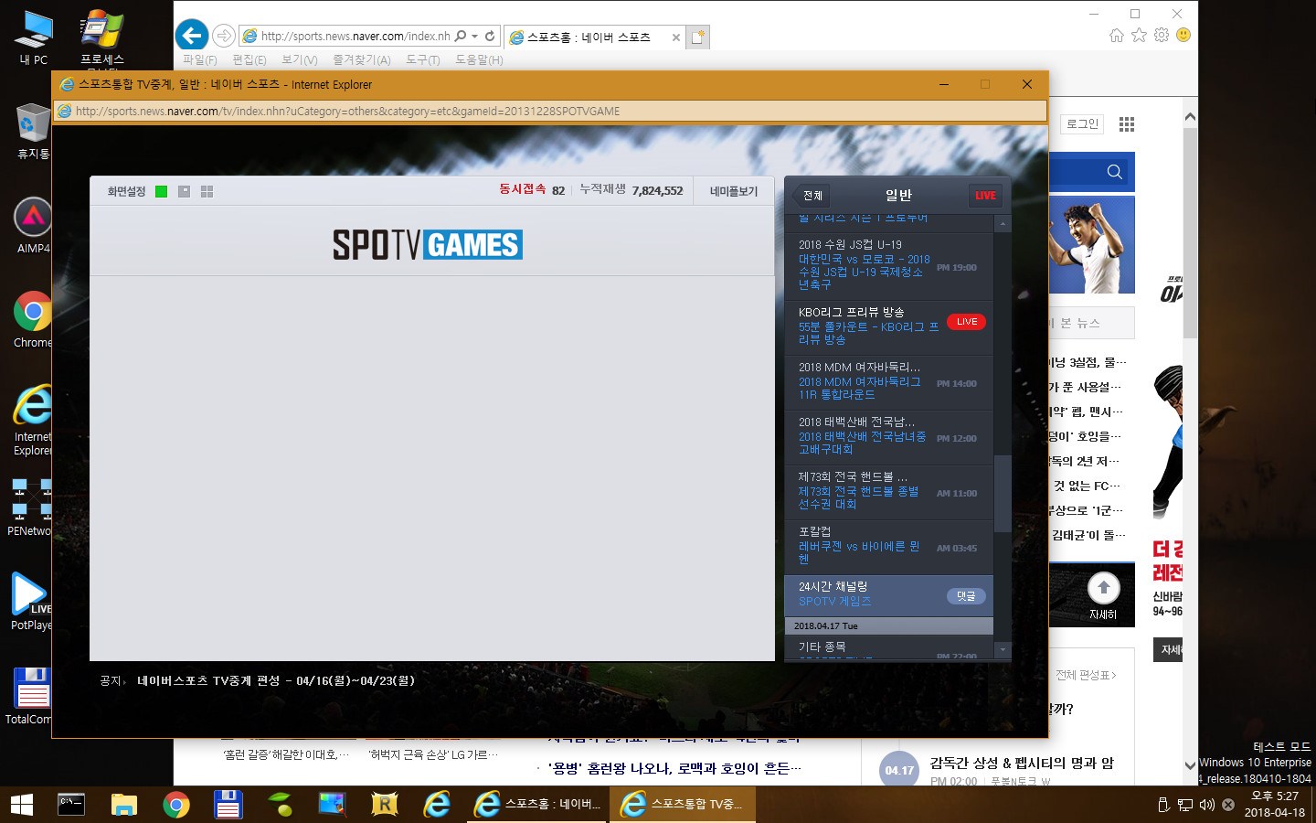Screen dimensions: 1316x823
Task: Click the volume icon in system tray
Action: pyautogui.click(x=1206, y=805)
